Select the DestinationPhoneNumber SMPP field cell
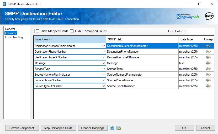218x134 pixels. coord(142,52)
